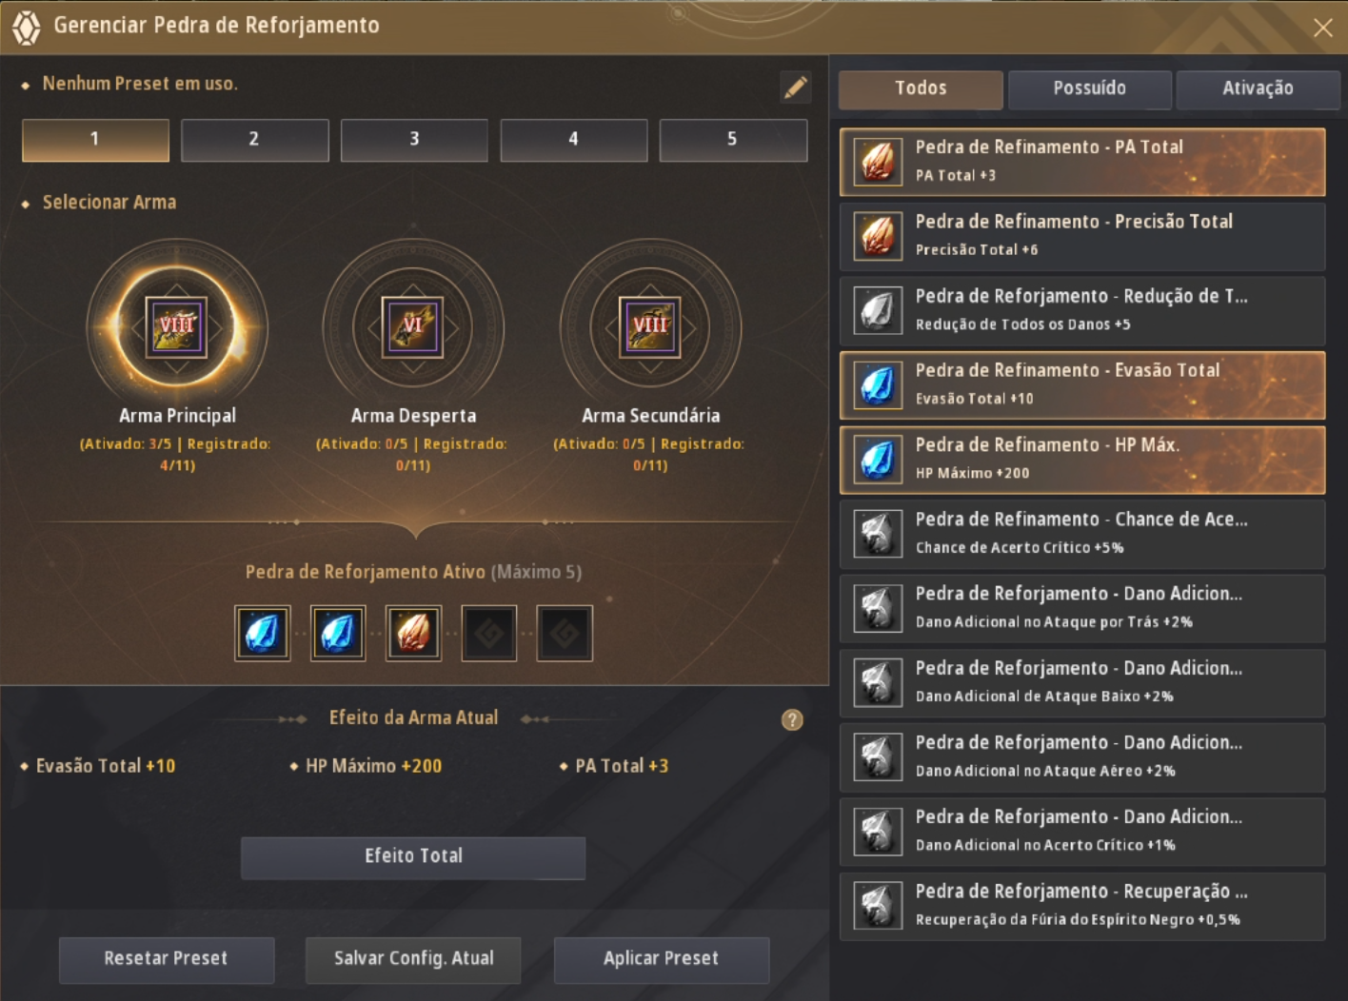1348x1001 pixels.
Task: Click the orange stone in third active slot
Action: (x=413, y=633)
